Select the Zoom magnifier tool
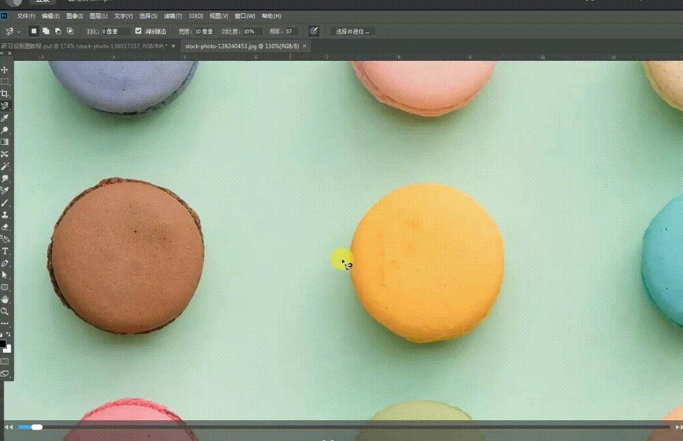Viewport: 683px width, 441px height. [x=5, y=311]
